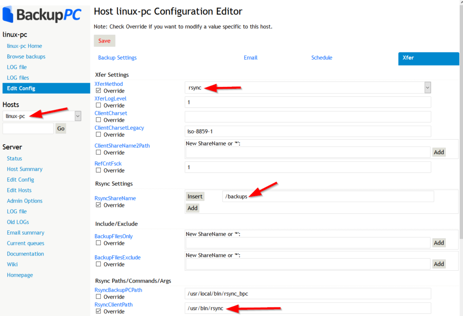Edit the RsyncShareName /backups field
The height and width of the screenshot is (316, 463).
tap(328, 196)
